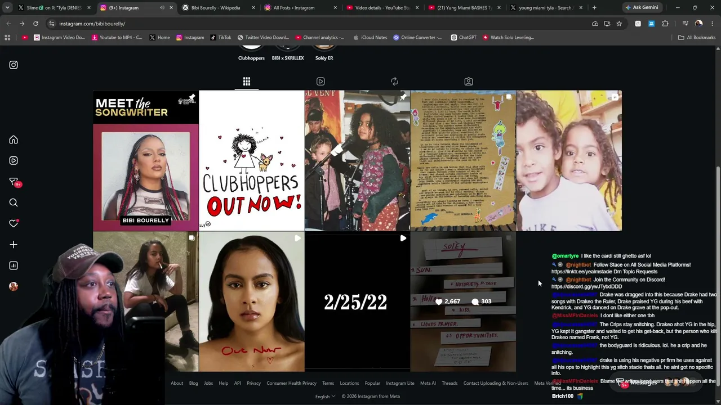Open the floating Messages button

tap(657, 383)
